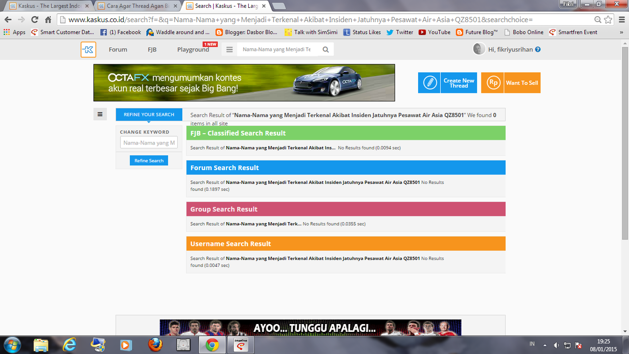Click the IN language indicator
The image size is (629, 354).
[532, 343]
